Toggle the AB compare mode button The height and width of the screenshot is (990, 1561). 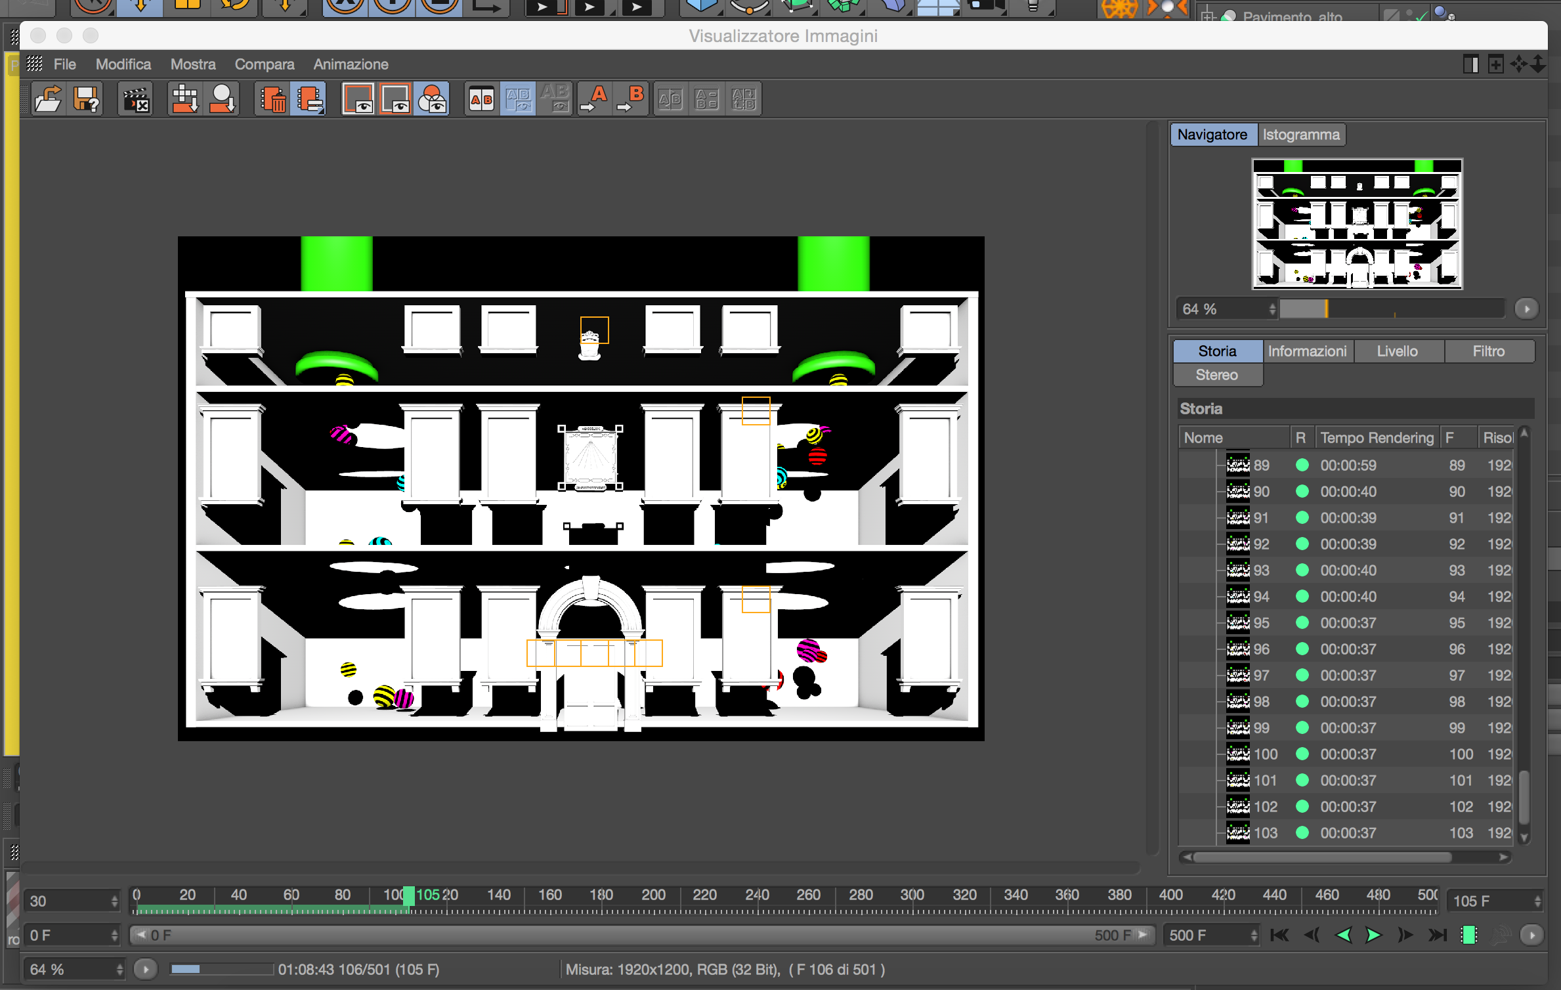(481, 99)
